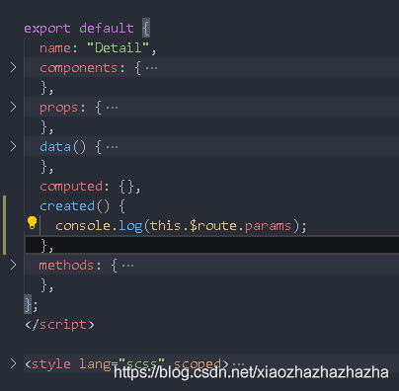This screenshot has width=399, height=391.
Task: Click the 'export' keyword
Action: tap(47, 29)
